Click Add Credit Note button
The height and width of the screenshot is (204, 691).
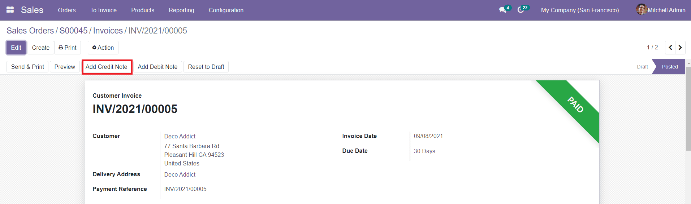(107, 67)
